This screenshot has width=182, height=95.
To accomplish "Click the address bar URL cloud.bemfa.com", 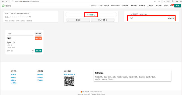I will click(27, 2).
